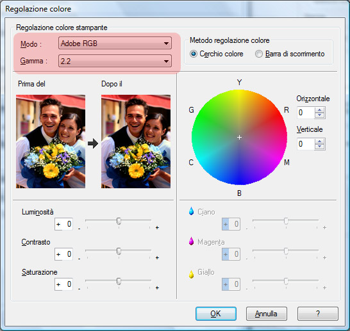Click the Luminosità value field
This screenshot has height=331, width=350.
pos(63,224)
